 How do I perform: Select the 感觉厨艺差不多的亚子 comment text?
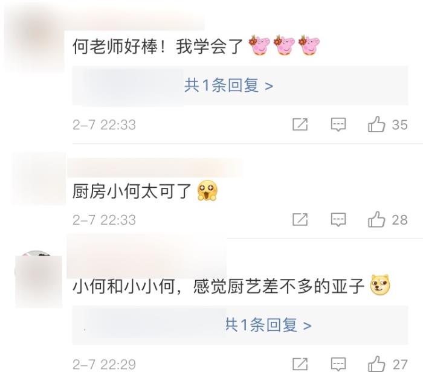tap(279, 286)
